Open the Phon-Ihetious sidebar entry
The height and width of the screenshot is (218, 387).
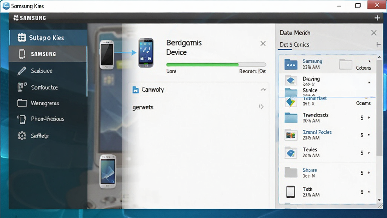tap(48, 119)
